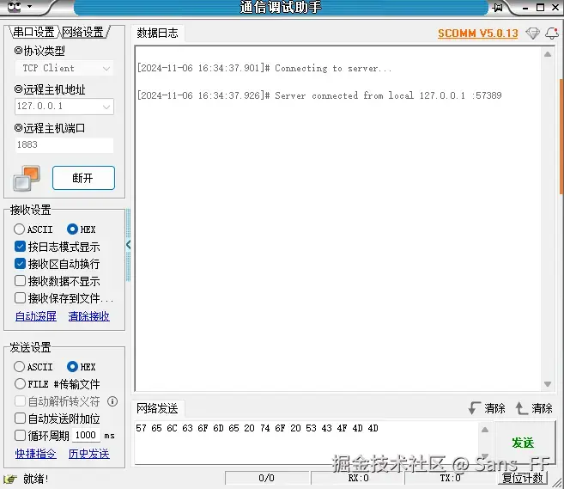Viewport: 564px width, 489px height.
Task: Click log scrollbar up arrow
Action: tap(548, 54)
